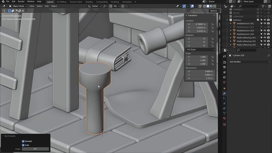Open the Help menu
This screenshot has width=272, height=153.
tap(39, 2)
